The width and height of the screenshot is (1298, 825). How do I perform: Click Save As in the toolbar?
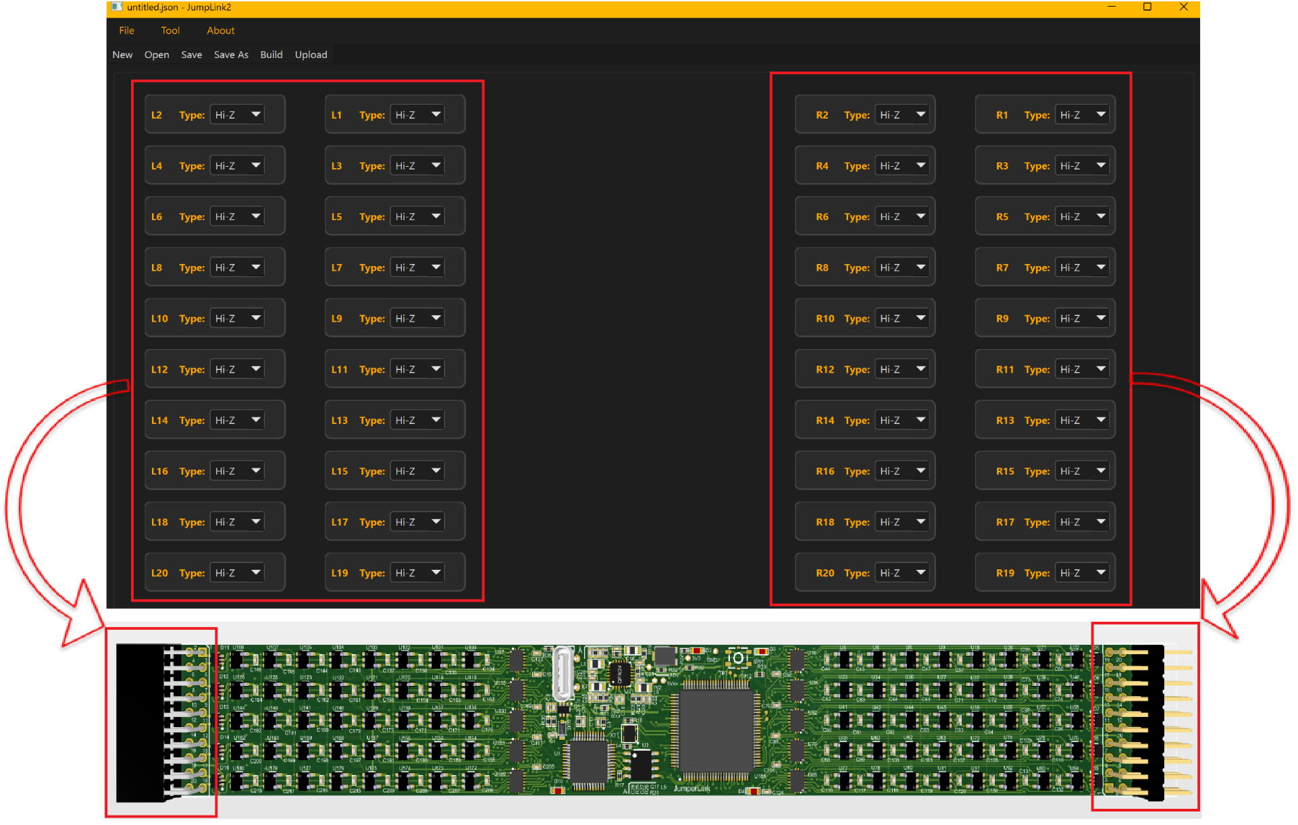pos(231,55)
